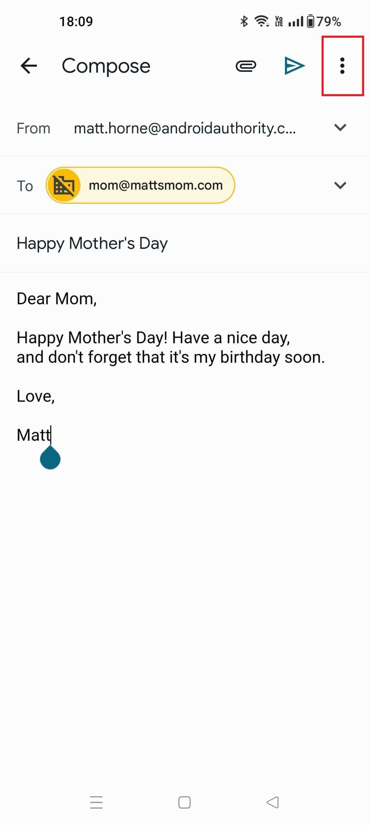Tap the back arrow in Compose
Screen dimensions: 369x825
tap(29, 66)
